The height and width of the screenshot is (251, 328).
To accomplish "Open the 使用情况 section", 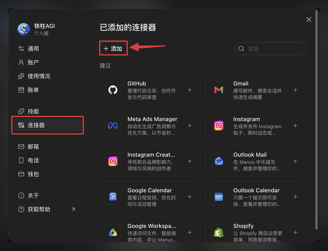I will (x=48, y=76).
